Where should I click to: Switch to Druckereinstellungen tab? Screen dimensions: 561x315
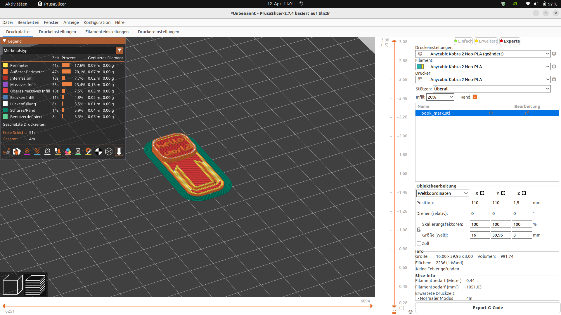tap(158, 32)
